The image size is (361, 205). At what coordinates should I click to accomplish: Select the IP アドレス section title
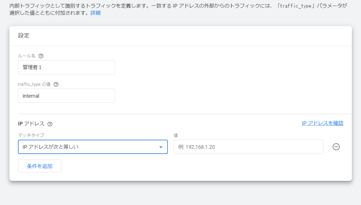pyautogui.click(x=31, y=124)
